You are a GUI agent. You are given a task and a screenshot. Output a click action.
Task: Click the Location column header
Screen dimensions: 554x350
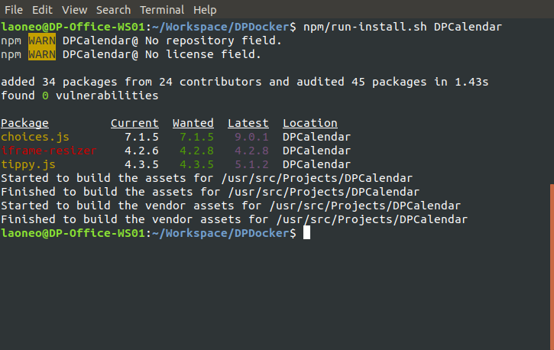309,123
